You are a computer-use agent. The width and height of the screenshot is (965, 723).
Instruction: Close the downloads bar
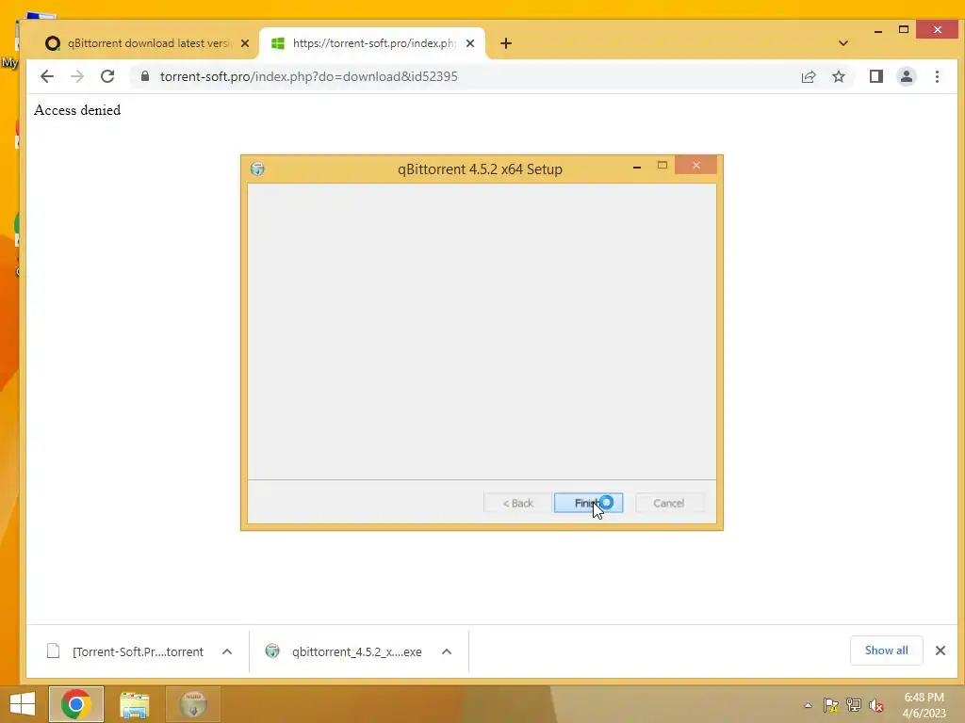[x=940, y=651]
